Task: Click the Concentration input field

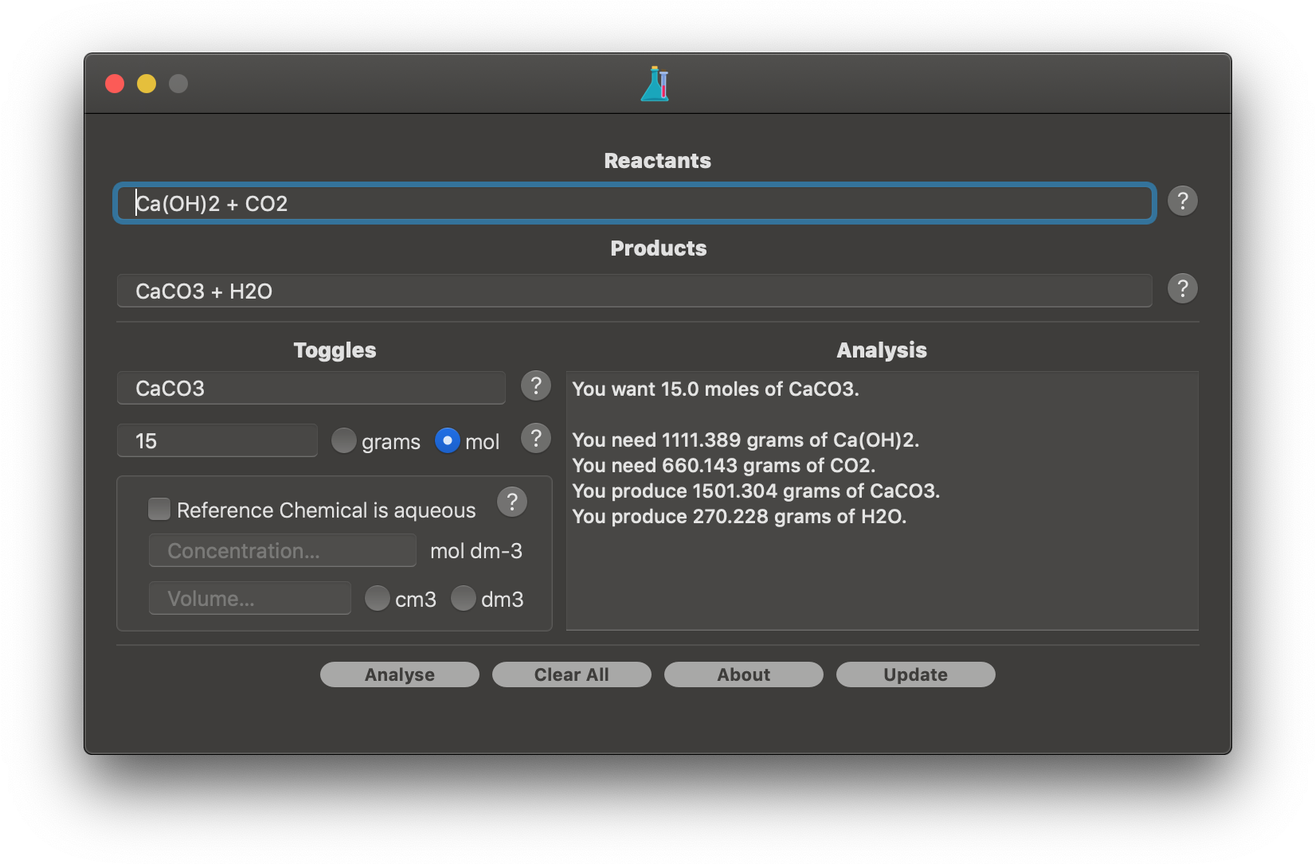Action: click(282, 551)
